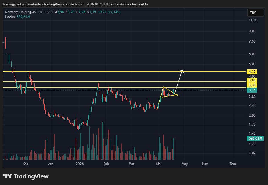The width and height of the screenshot is (268, 185).
Task: Select the yellow 4,37 price level label
Action: [252, 72]
